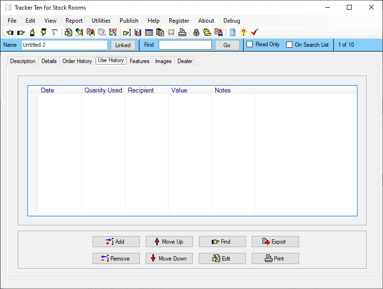Click the bar chart toolbar icon
Image resolution: width=383 pixels, height=289 pixels.
pos(138,32)
